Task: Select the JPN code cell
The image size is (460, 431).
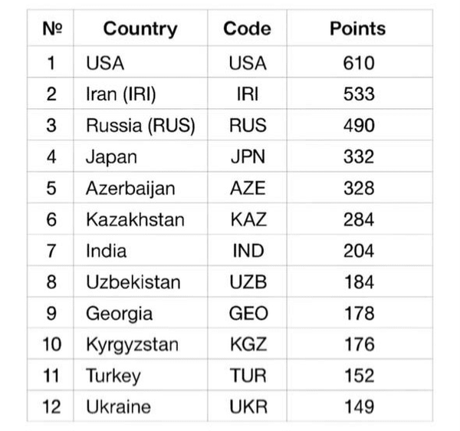Action: 248,157
